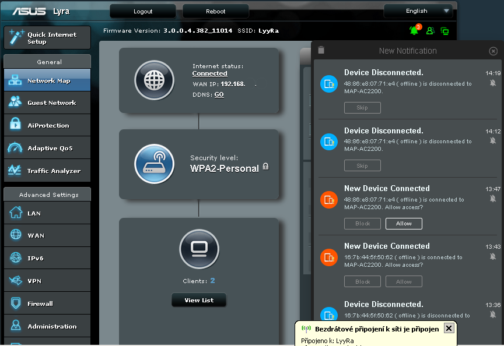Click the router security level icon
This screenshot has height=346, width=504.
click(x=154, y=164)
